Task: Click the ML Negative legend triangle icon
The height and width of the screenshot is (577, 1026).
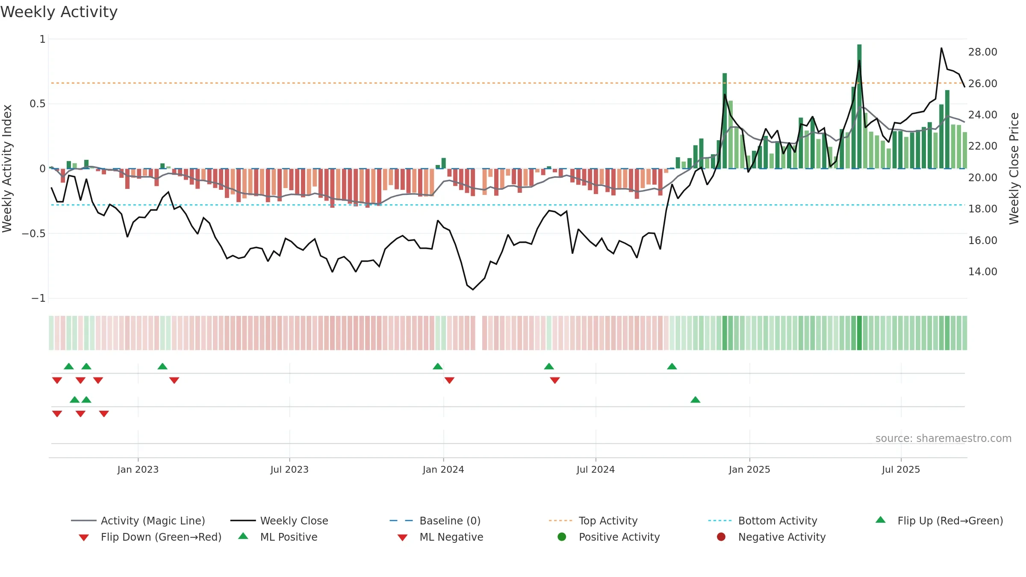Action: tap(402, 538)
